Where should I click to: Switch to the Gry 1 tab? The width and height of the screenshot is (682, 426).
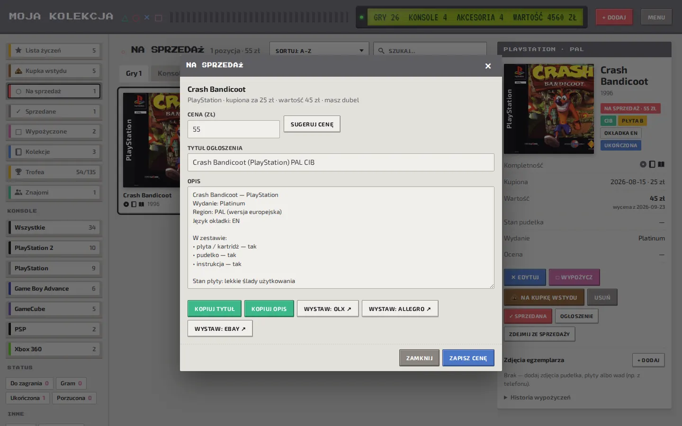[x=134, y=73]
